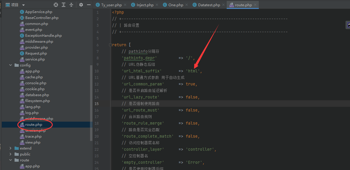
Task: Select trace.php in config folder
Action: [33, 136]
